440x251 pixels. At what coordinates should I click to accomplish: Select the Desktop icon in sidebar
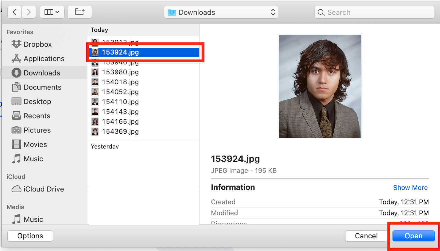tap(16, 101)
